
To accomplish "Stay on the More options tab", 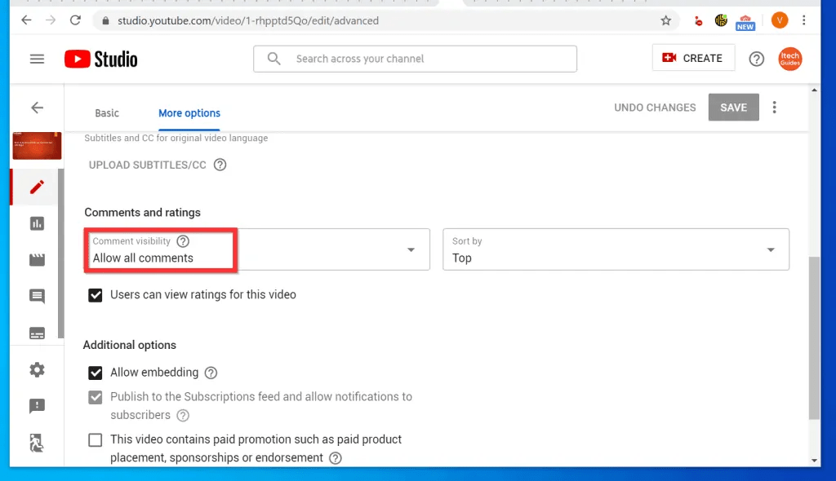I will click(189, 113).
